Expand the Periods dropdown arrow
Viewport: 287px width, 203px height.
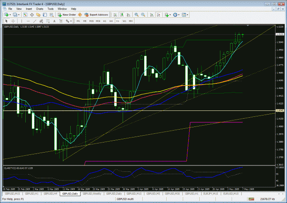coord(179,15)
